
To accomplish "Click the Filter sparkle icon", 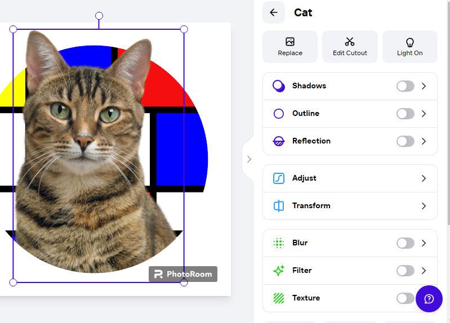I will click(279, 270).
